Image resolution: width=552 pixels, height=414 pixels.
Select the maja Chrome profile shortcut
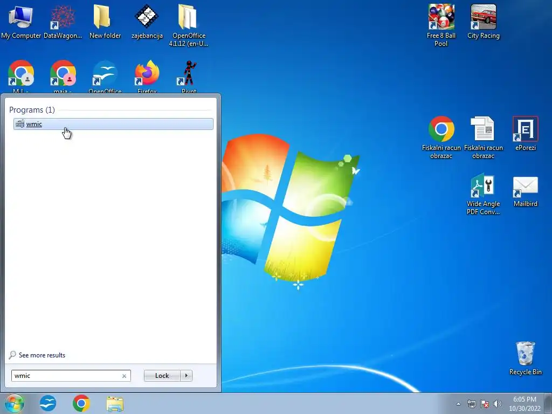click(x=63, y=77)
